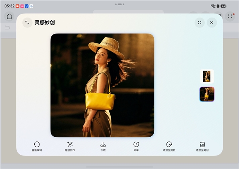Select the first thumbnail on the right

click(207, 76)
